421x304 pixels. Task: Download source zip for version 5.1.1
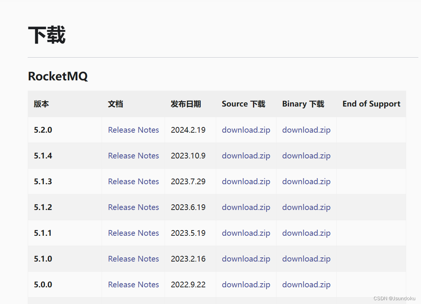tap(246, 233)
